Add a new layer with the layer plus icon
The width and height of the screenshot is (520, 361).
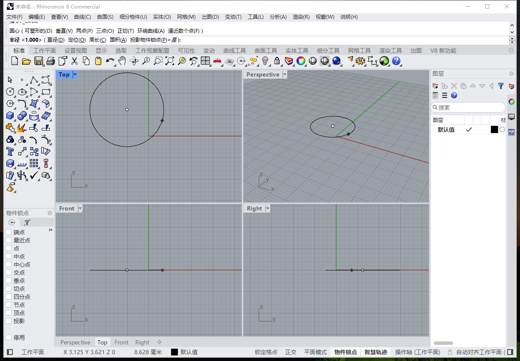(x=435, y=86)
